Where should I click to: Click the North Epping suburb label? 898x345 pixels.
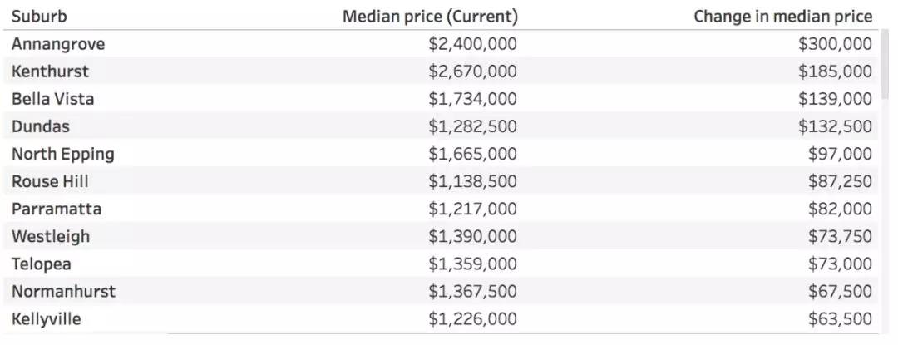[63, 154]
